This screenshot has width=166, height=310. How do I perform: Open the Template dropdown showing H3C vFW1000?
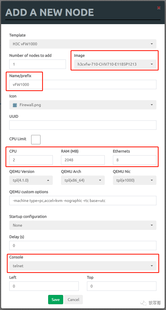coord(83,44)
